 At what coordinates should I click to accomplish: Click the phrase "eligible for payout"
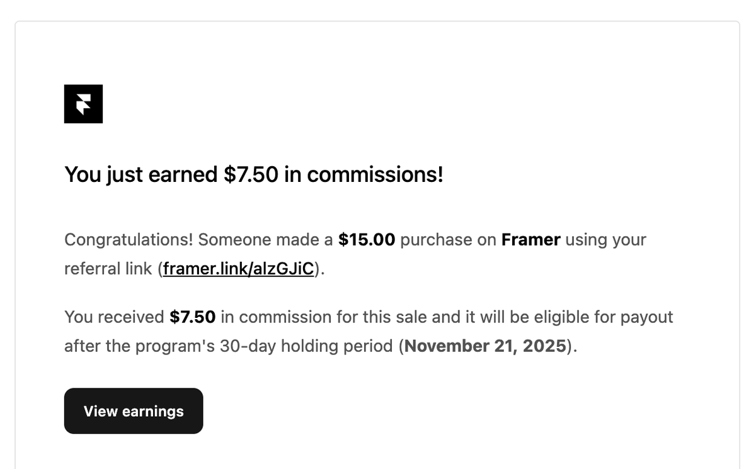(x=604, y=317)
